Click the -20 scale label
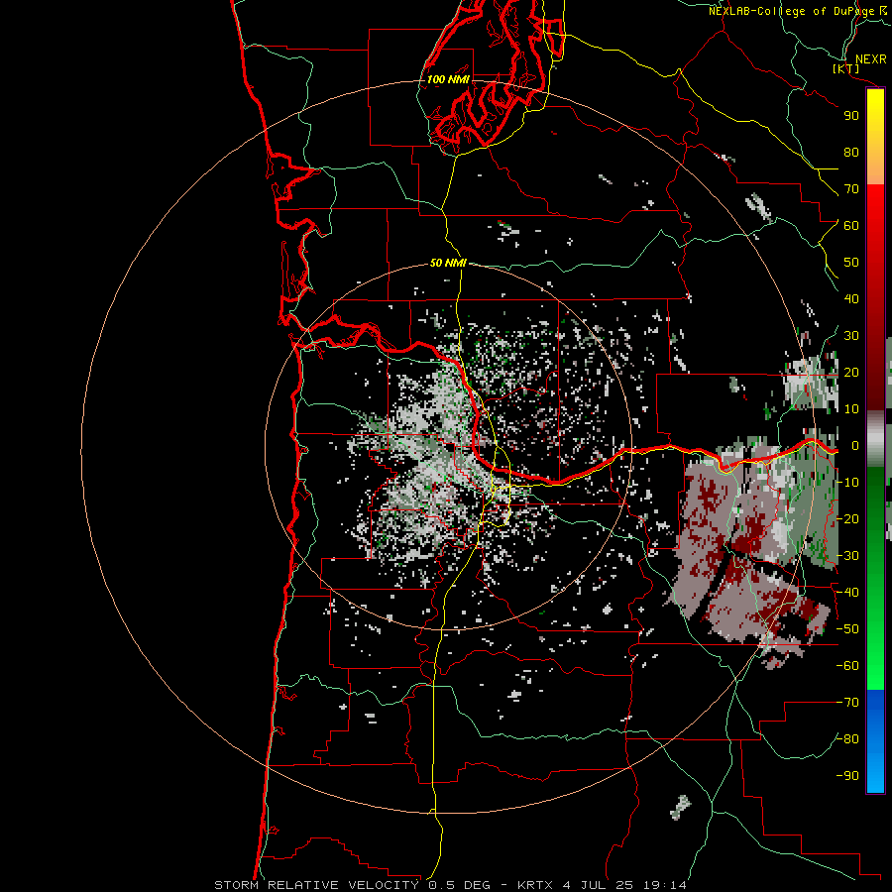The width and height of the screenshot is (892, 892). point(847,519)
